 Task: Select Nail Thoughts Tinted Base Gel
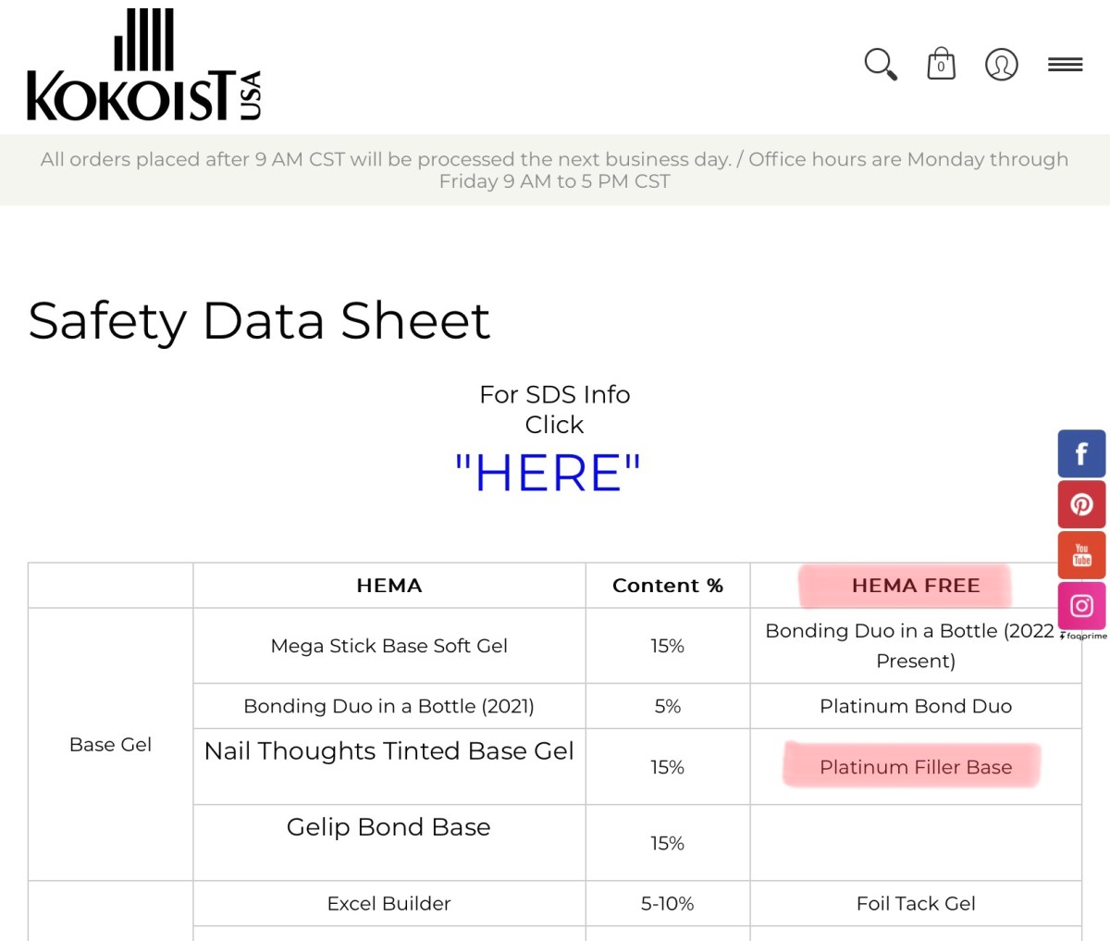point(388,751)
